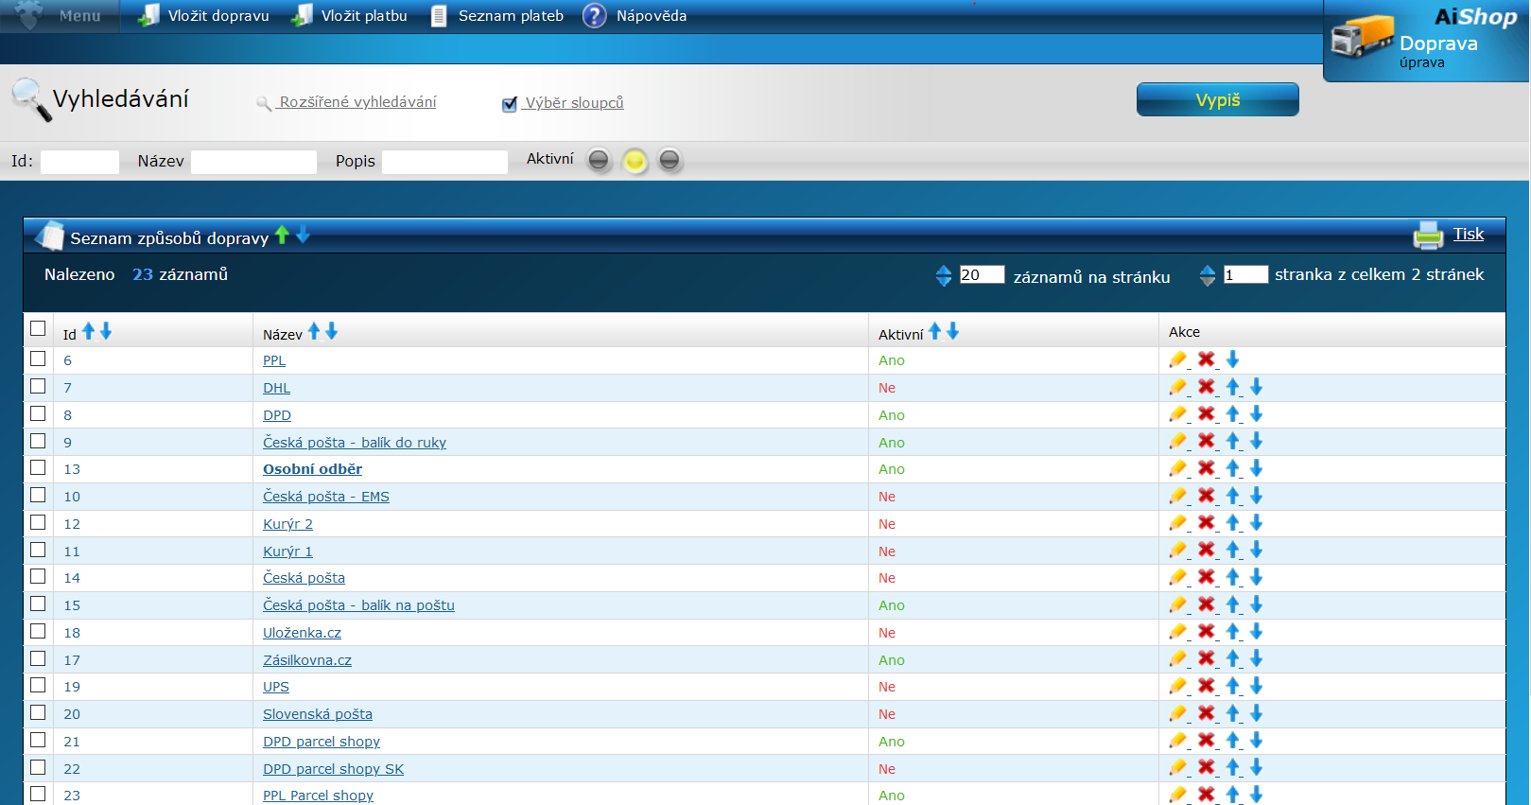The height and width of the screenshot is (805, 1531).
Task: Toggle the select-all checkbox in table header
Action: (x=38, y=328)
